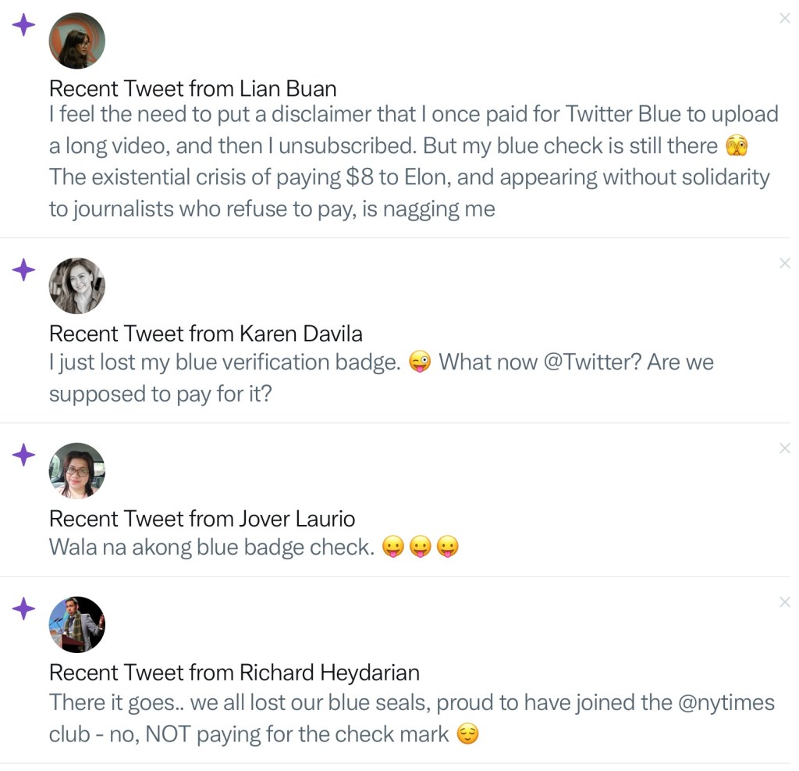
Task: Click the purple sparkle icon beside Karen Davila
Action: tap(24, 270)
